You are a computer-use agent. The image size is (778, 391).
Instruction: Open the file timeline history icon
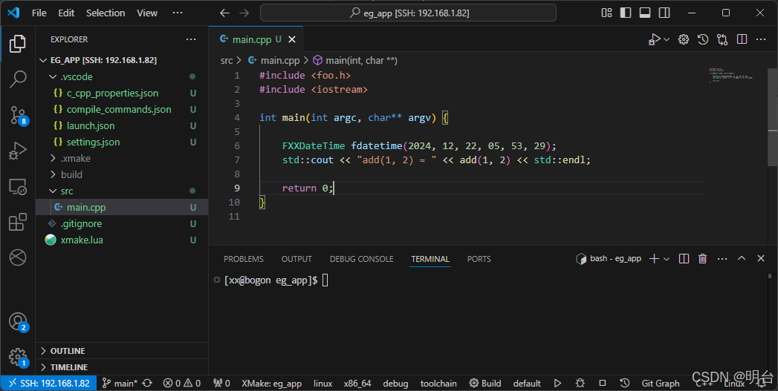[703, 39]
